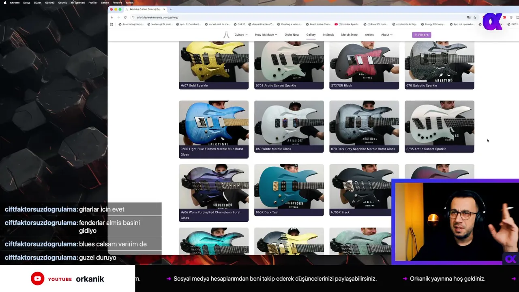Select the Gallery nav item

coord(311,35)
